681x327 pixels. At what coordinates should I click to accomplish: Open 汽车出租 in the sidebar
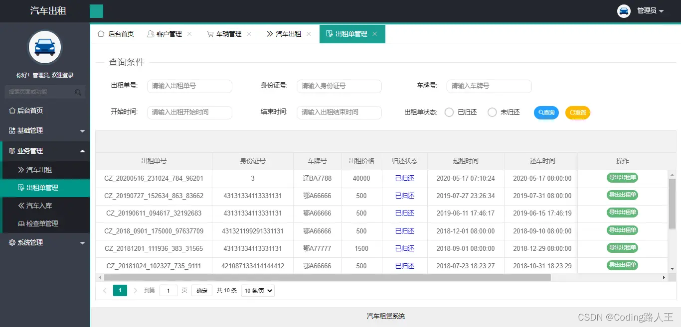click(45, 170)
